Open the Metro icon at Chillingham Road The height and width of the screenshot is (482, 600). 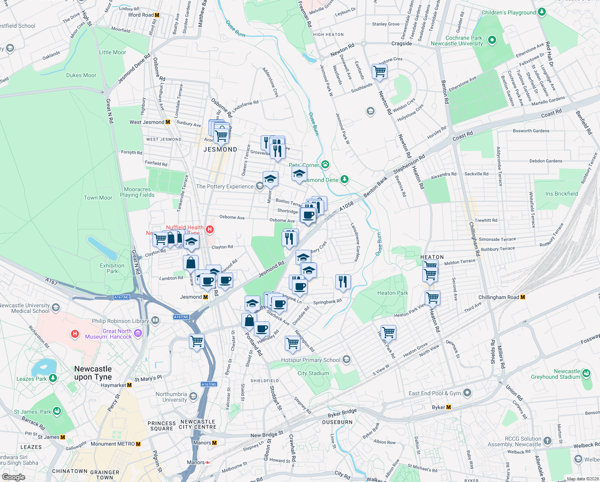pyautogui.click(x=523, y=297)
